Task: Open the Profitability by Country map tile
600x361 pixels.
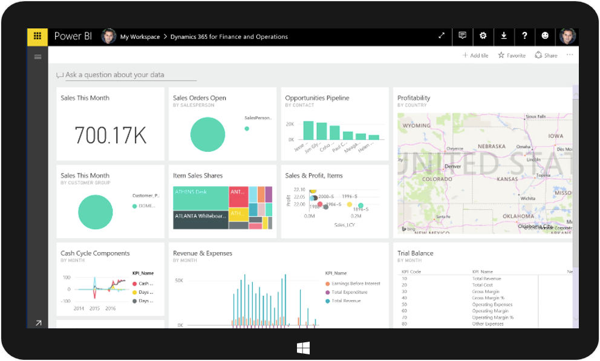Action: coord(484,163)
